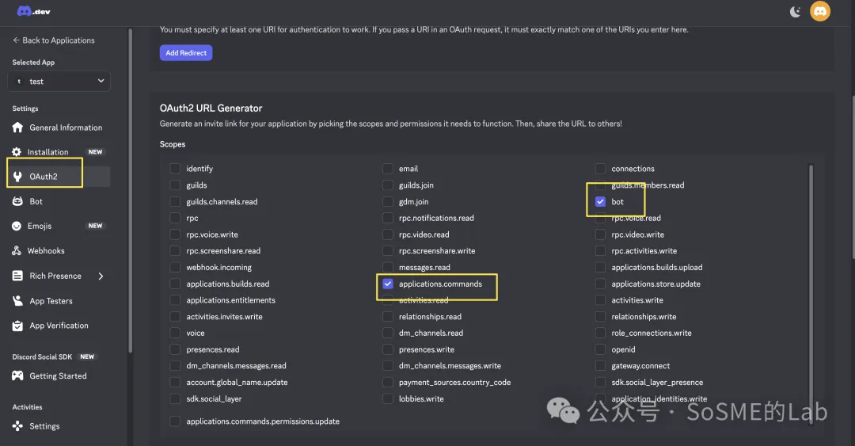Uncheck the applications.commands scope

[x=388, y=284]
